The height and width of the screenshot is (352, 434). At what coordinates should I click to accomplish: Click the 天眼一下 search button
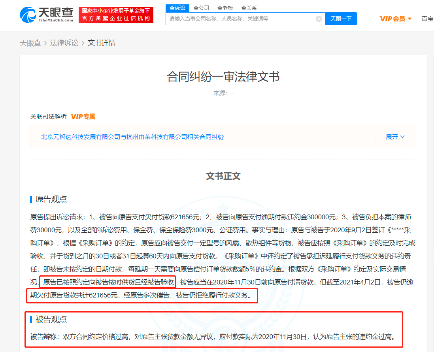[341, 19]
